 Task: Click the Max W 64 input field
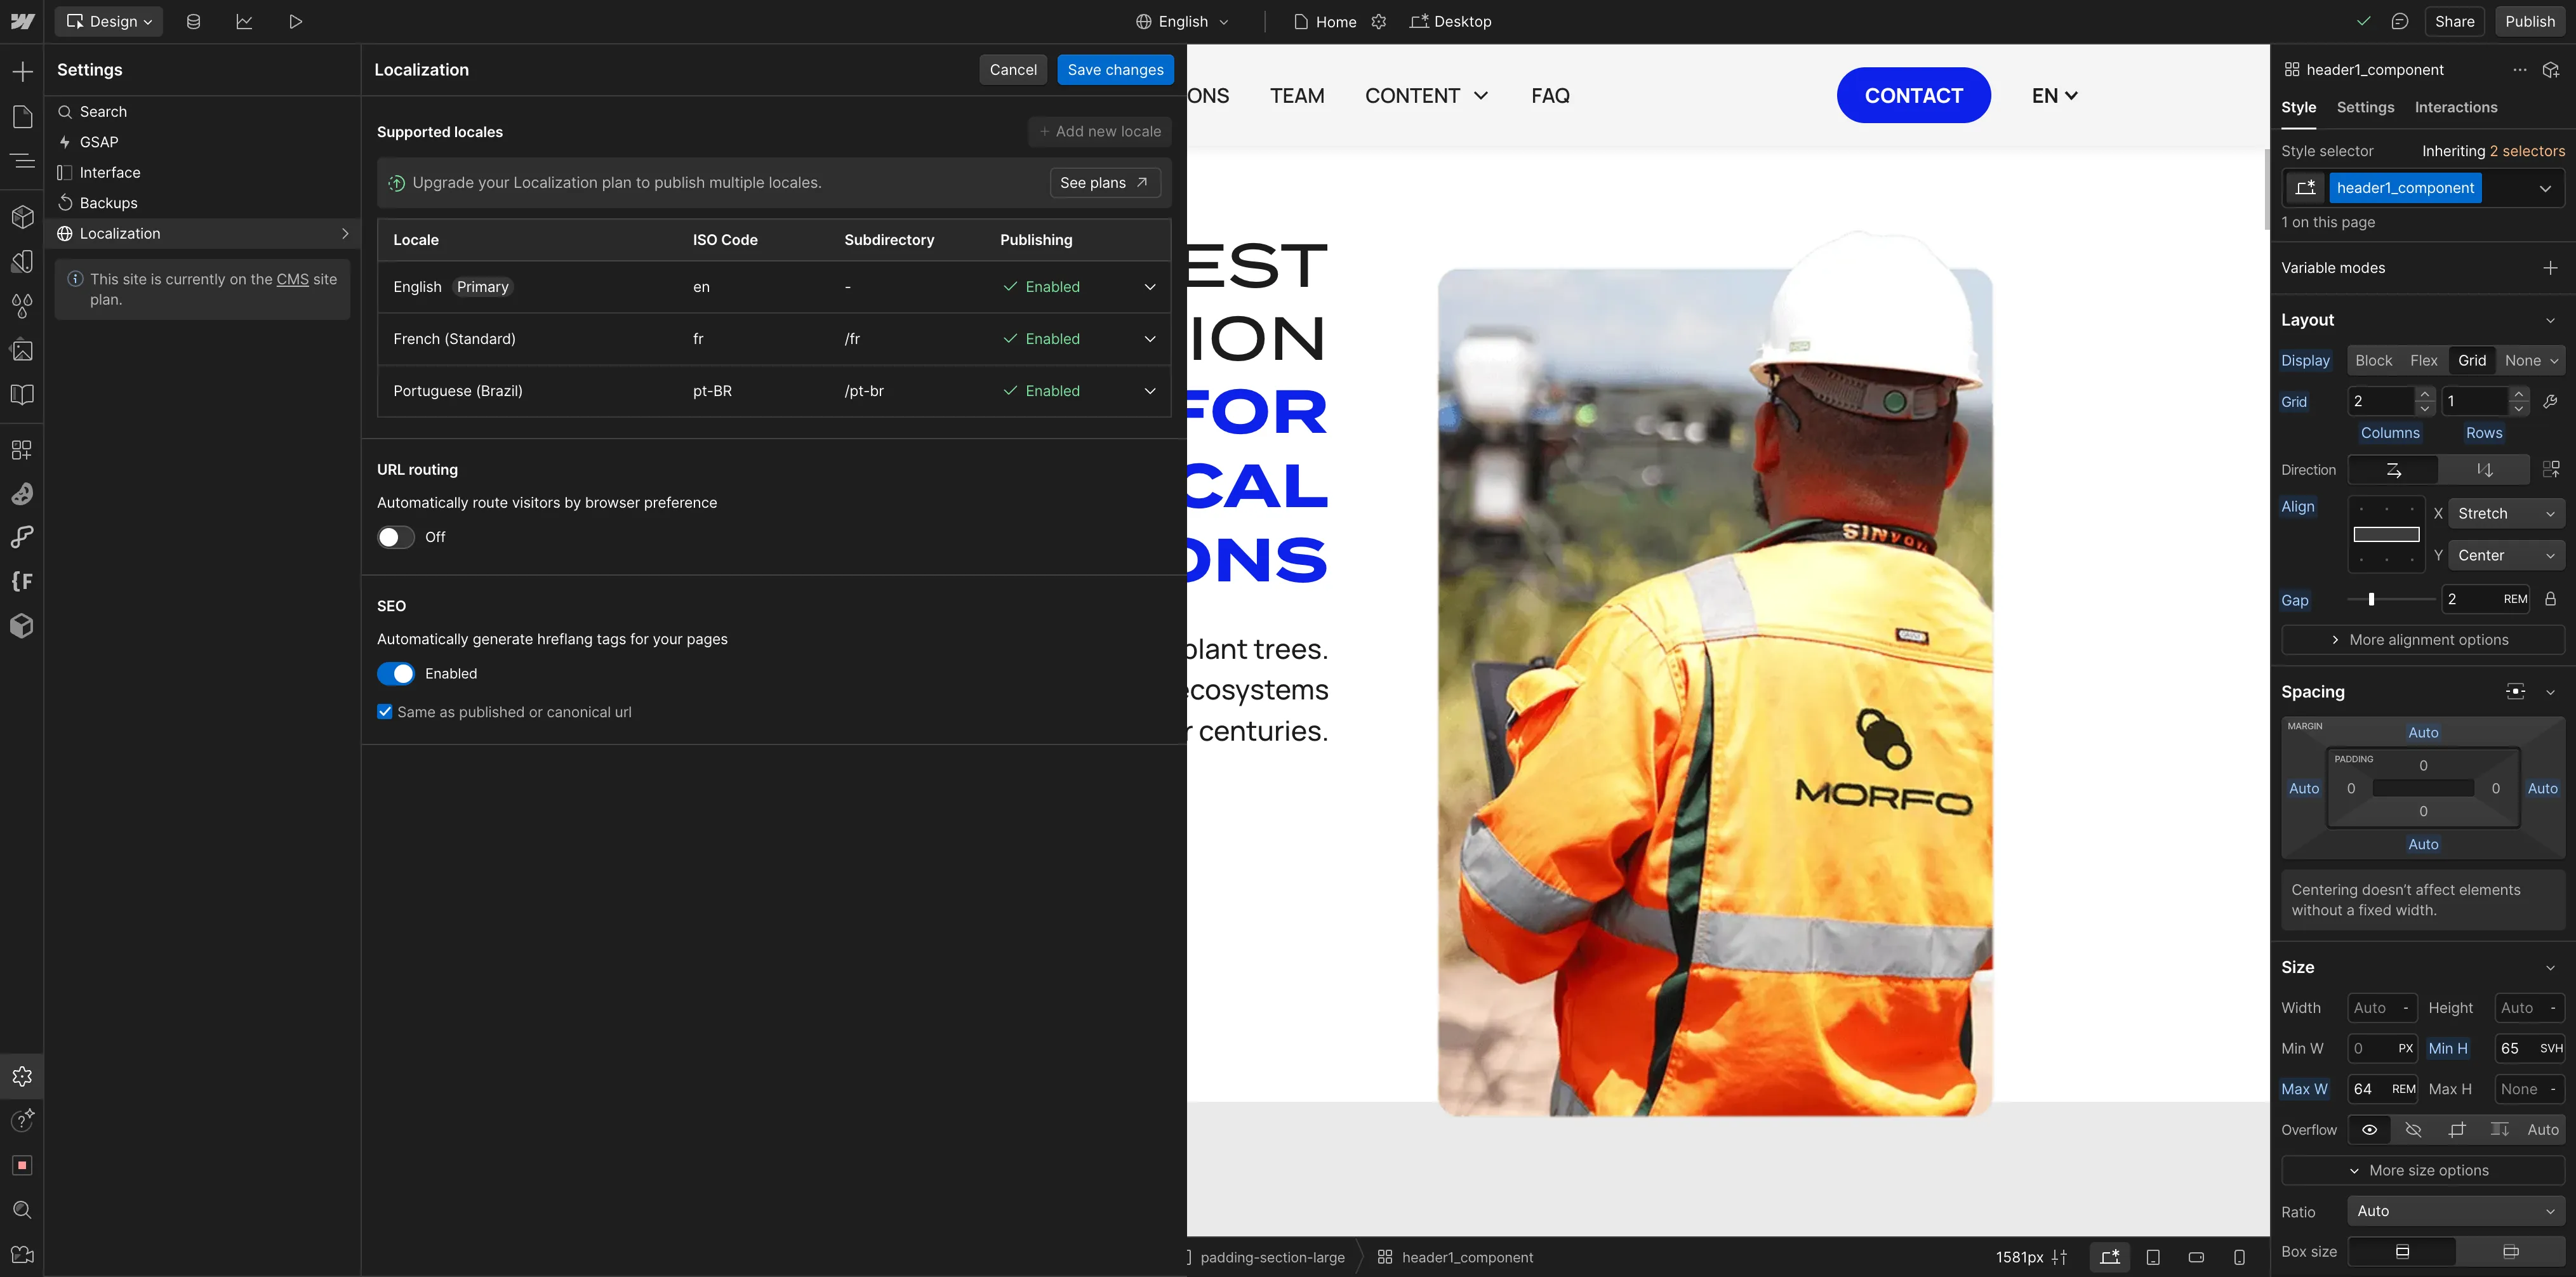coord(2381,1089)
